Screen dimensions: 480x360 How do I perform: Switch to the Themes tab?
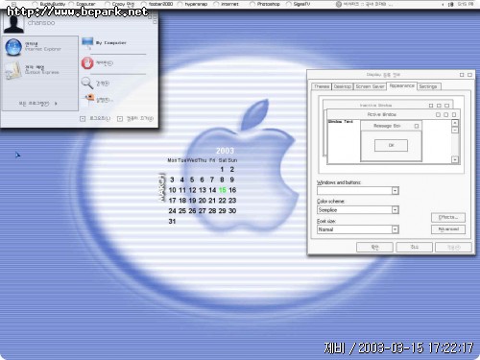(322, 86)
